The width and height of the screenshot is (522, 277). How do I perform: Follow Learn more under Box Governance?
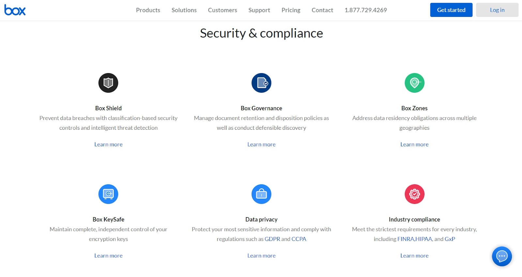(261, 144)
